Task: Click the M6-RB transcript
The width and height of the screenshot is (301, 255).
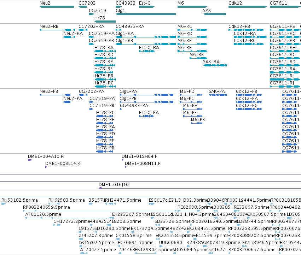Action: [198, 58]
